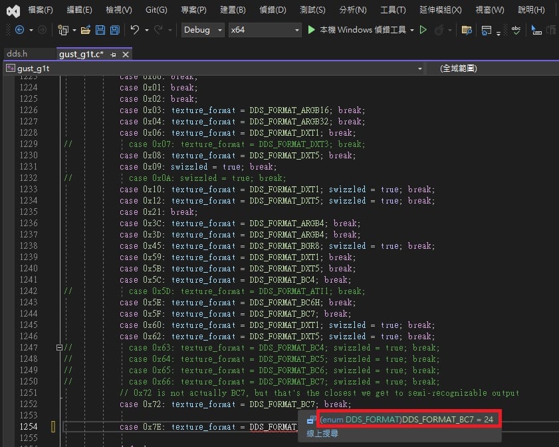Viewport: 559px width, 447px height.
Task: Collapse the code block at line 1247
Action: [x=60, y=347]
